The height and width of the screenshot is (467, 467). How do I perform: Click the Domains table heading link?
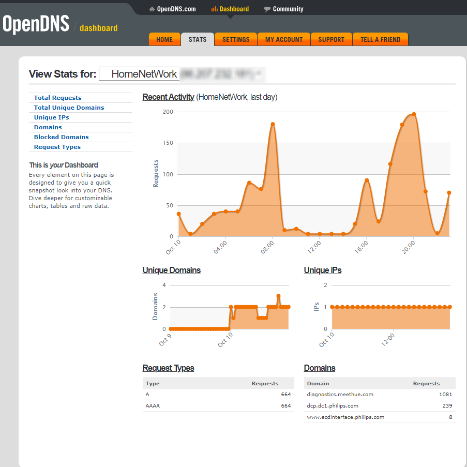pos(320,368)
